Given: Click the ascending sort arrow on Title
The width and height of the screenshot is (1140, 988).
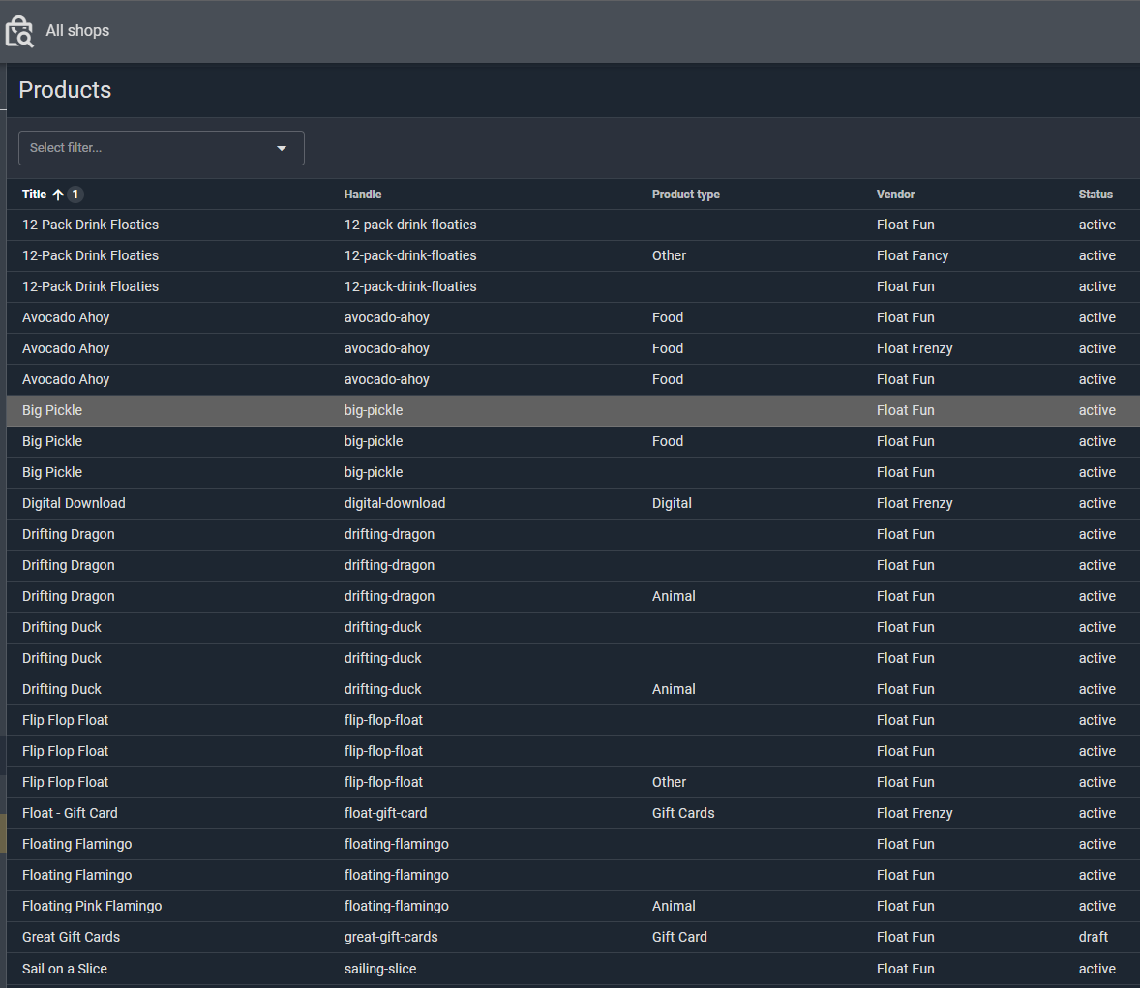Looking at the screenshot, I should click(58, 195).
